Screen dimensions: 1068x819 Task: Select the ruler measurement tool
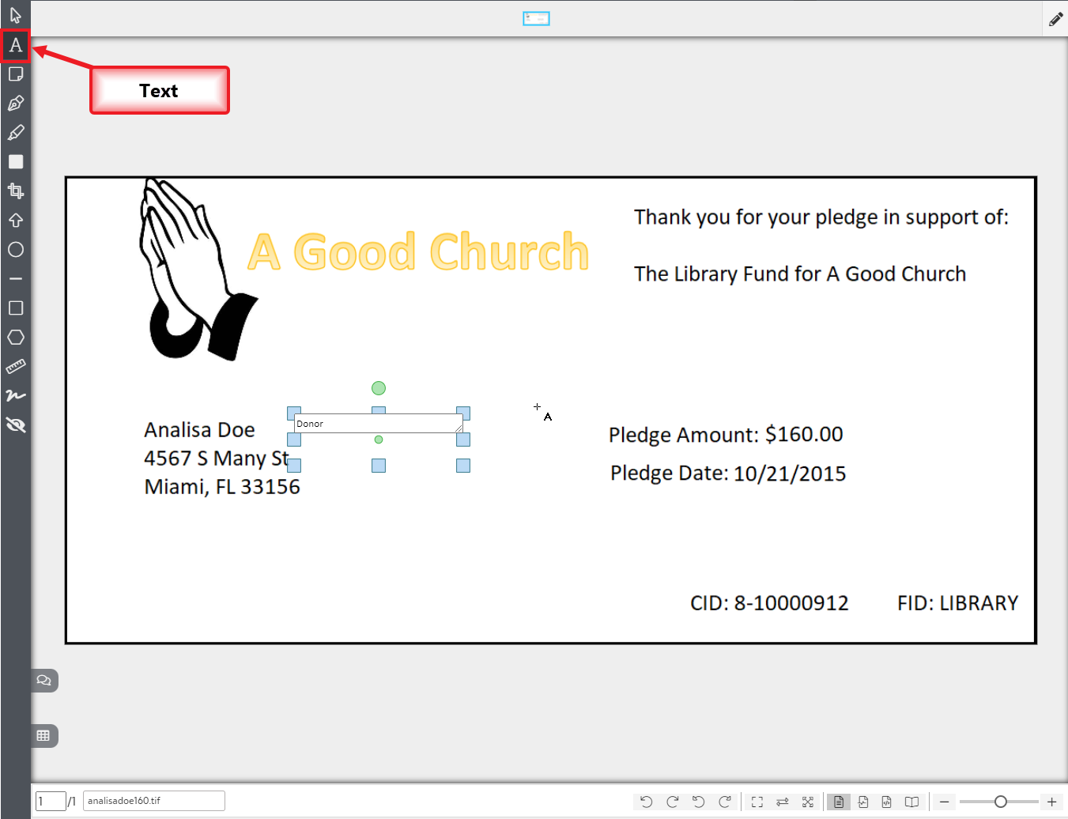point(16,367)
